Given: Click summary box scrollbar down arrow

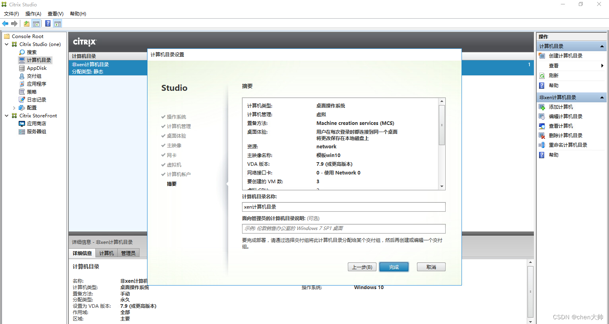Looking at the screenshot, I should 442,186.
